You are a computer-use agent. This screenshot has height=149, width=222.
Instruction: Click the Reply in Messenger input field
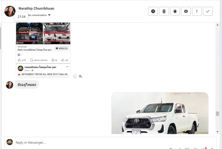point(110,142)
